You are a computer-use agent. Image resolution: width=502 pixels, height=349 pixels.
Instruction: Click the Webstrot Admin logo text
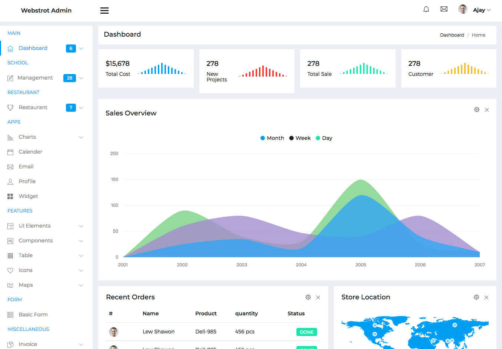[x=46, y=10]
